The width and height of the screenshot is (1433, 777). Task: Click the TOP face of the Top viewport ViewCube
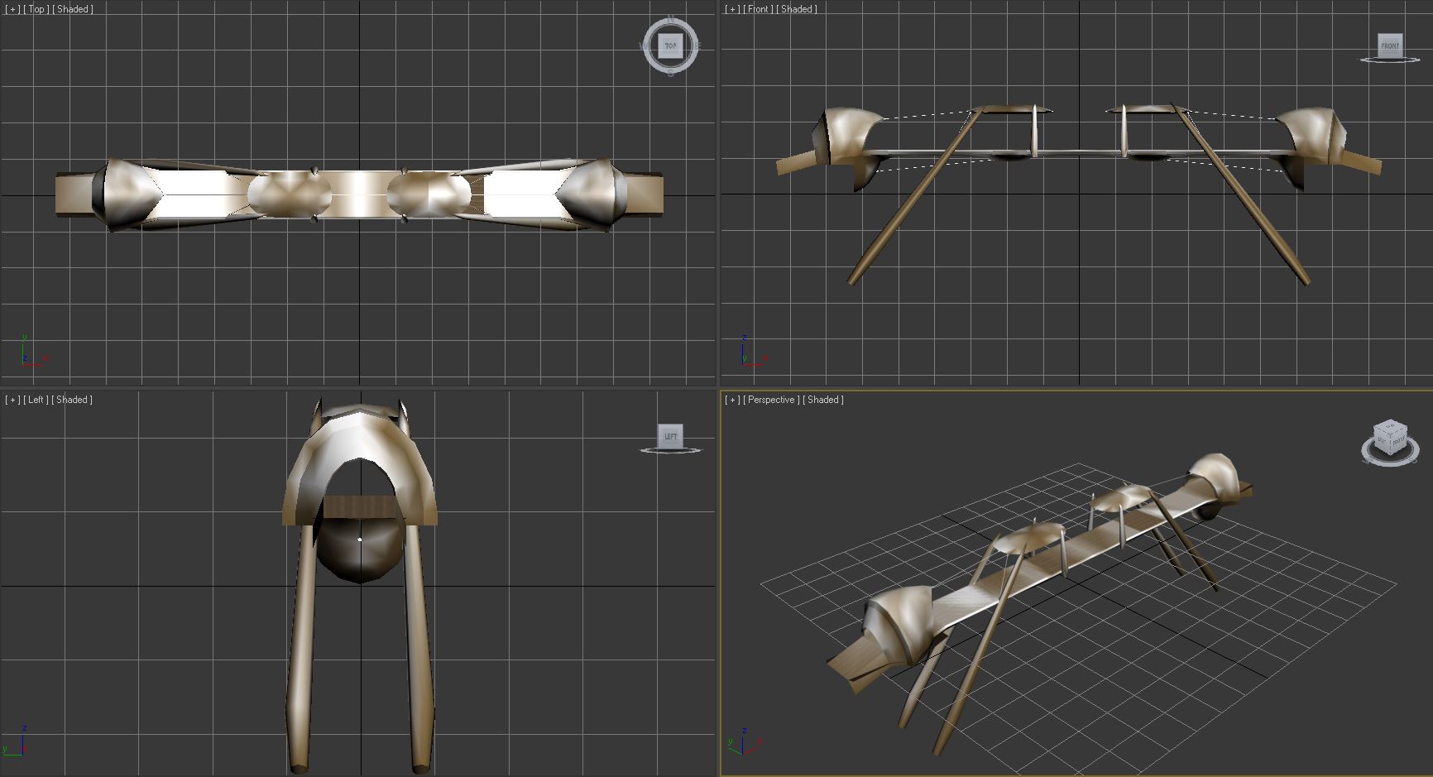pyautogui.click(x=670, y=46)
